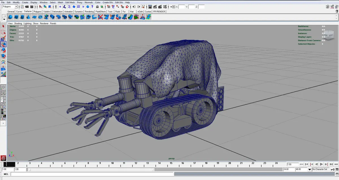Viewport: 339px width, 180px height.
Task: Switch to the Polygons shelf tab
Action: [37, 12]
